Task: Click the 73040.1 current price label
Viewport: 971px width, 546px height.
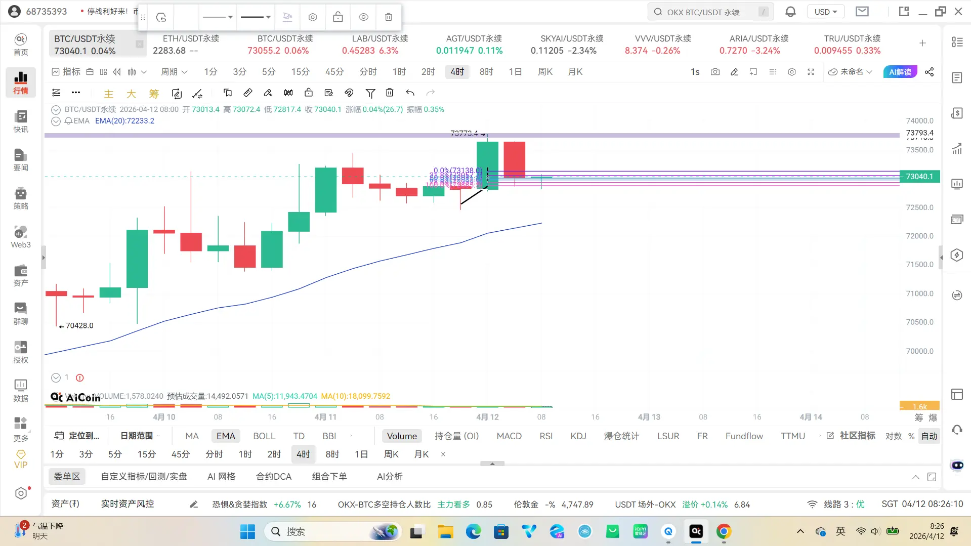Action: [919, 177]
